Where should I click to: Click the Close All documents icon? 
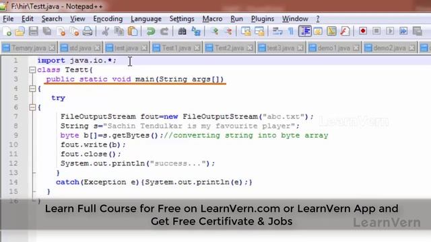tap(74, 32)
